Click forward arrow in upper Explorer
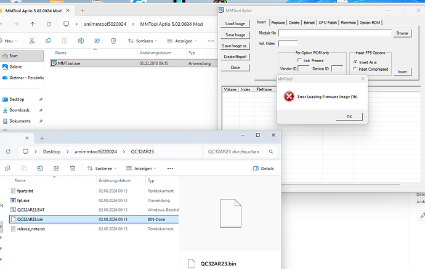425x269 pixels. 16,24
